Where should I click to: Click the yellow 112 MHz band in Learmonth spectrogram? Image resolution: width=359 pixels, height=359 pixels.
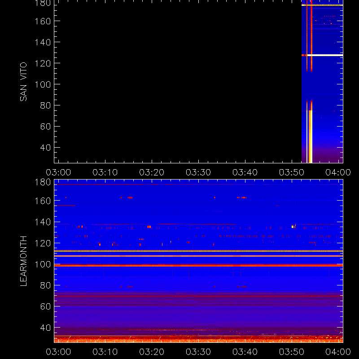point(198,251)
